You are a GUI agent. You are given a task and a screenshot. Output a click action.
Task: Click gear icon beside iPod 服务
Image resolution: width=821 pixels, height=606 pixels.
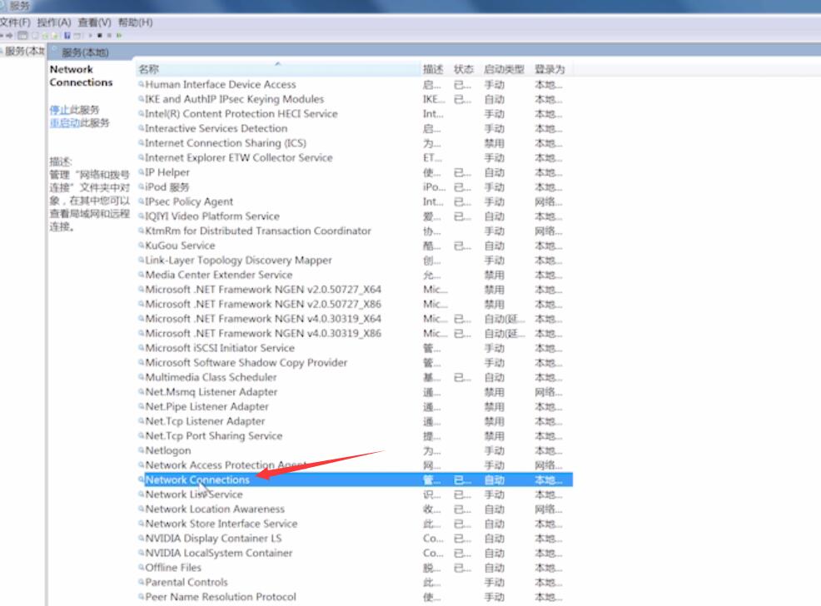tap(141, 186)
